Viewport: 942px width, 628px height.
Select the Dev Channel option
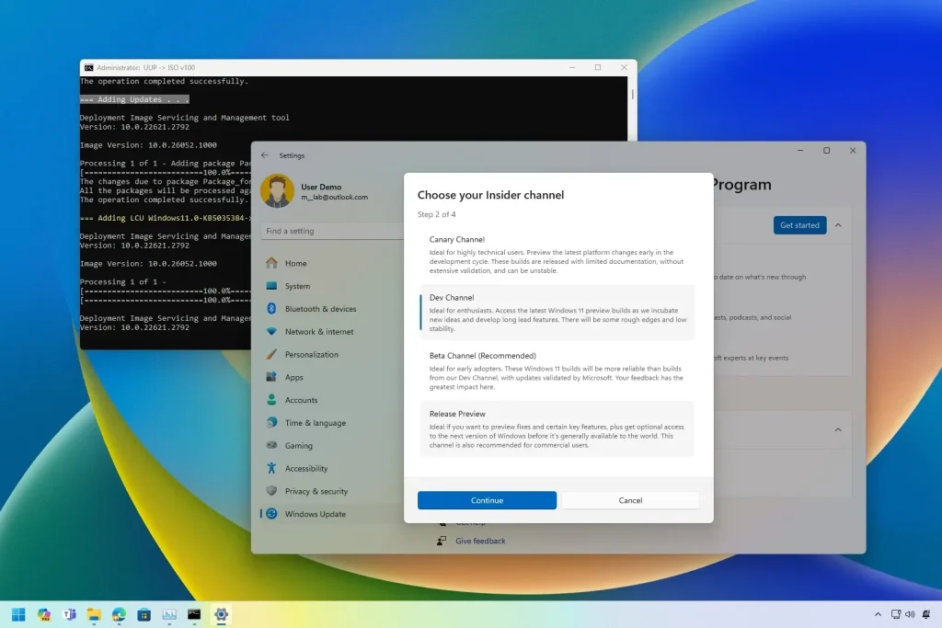pyautogui.click(x=557, y=310)
